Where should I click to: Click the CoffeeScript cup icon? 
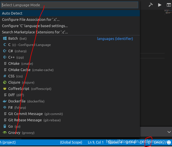[x=5, y=89]
